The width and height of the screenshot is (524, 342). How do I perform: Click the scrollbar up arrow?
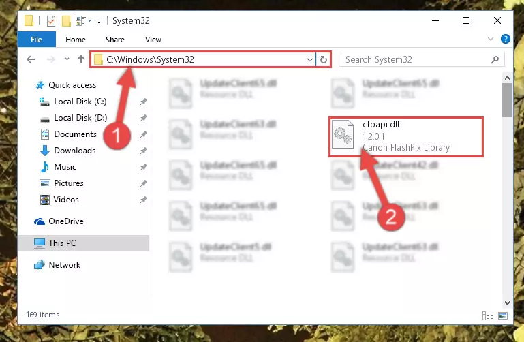507,78
